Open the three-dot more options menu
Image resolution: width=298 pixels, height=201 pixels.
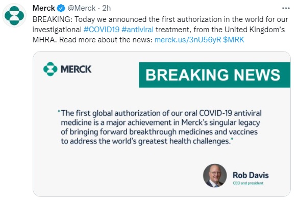[x=286, y=8]
